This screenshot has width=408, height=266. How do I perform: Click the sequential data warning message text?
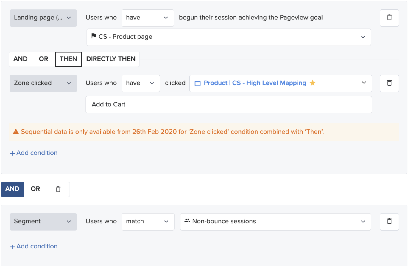click(172, 132)
